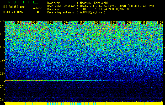165x105 pixels.
Task: Select the Ogata-vill. Akita-Pref. JAPAN location text
Action: tap(117, 6)
